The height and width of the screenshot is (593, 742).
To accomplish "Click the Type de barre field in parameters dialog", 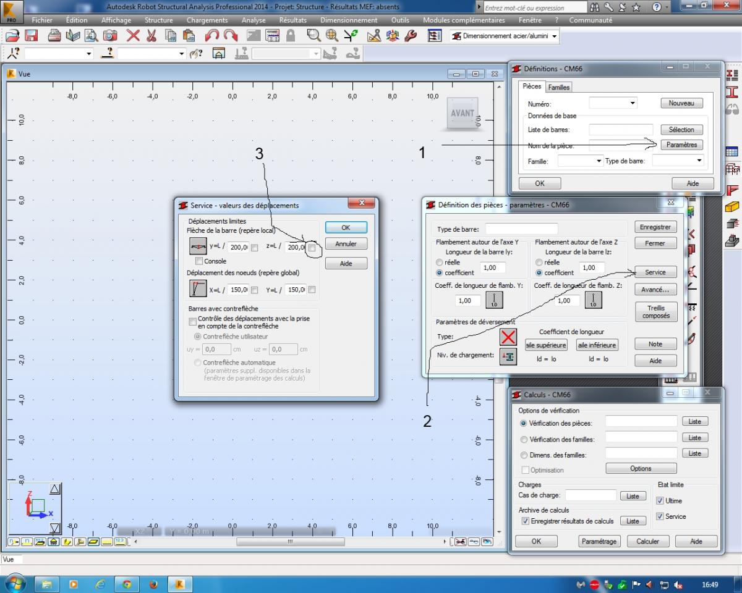I will 521,229.
